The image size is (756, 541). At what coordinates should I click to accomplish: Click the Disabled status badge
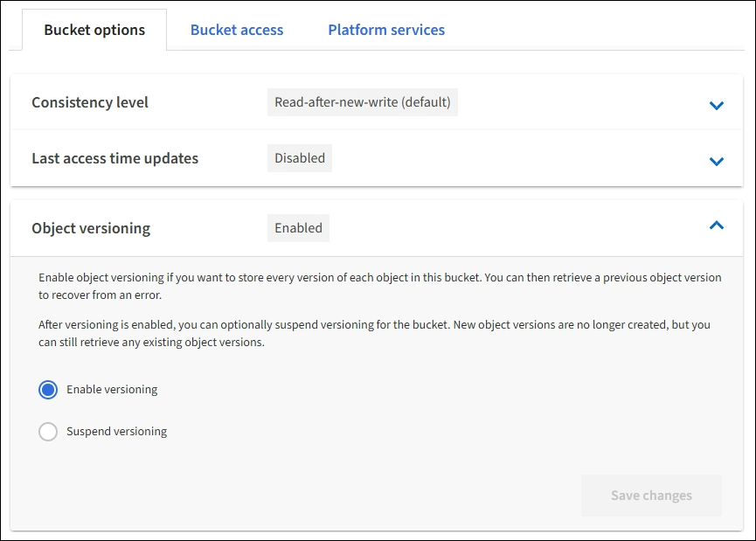(x=300, y=158)
